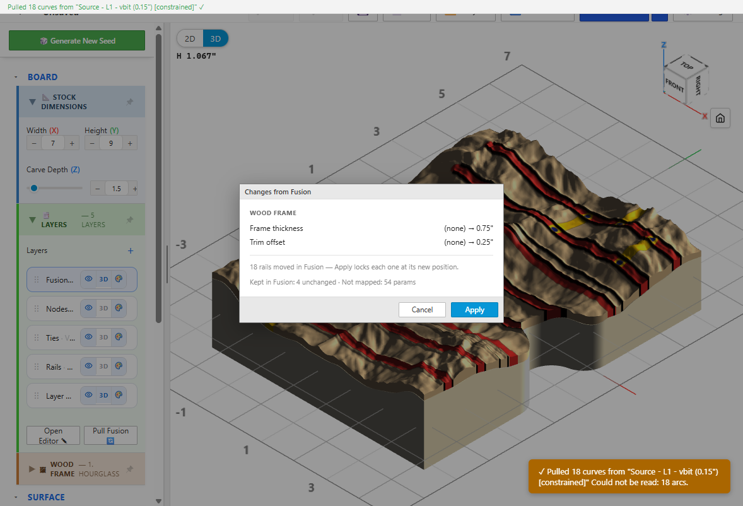Collapse the BOARD group
The height and width of the screenshot is (506, 743).
(16, 77)
